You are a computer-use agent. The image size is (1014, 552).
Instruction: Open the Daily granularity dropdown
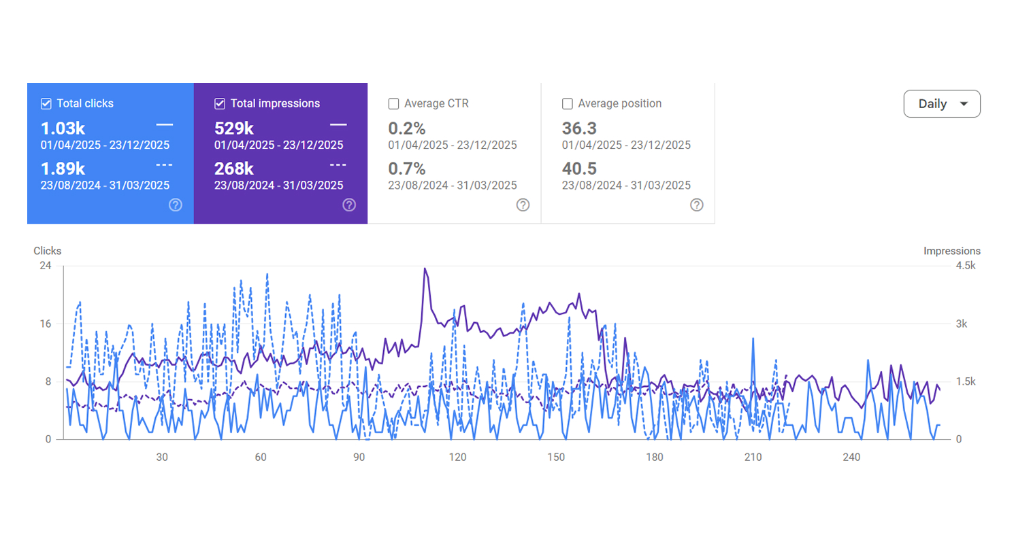click(x=942, y=104)
